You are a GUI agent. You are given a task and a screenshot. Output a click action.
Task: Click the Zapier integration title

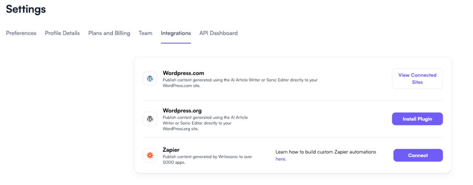[171, 150]
